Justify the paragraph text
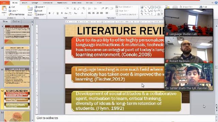 coord(102,13)
